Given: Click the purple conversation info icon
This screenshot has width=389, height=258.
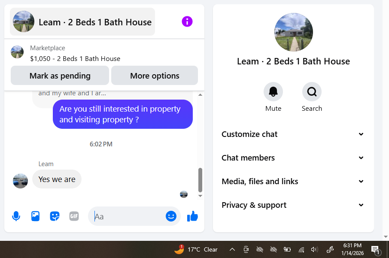Looking at the screenshot, I should 187,21.
